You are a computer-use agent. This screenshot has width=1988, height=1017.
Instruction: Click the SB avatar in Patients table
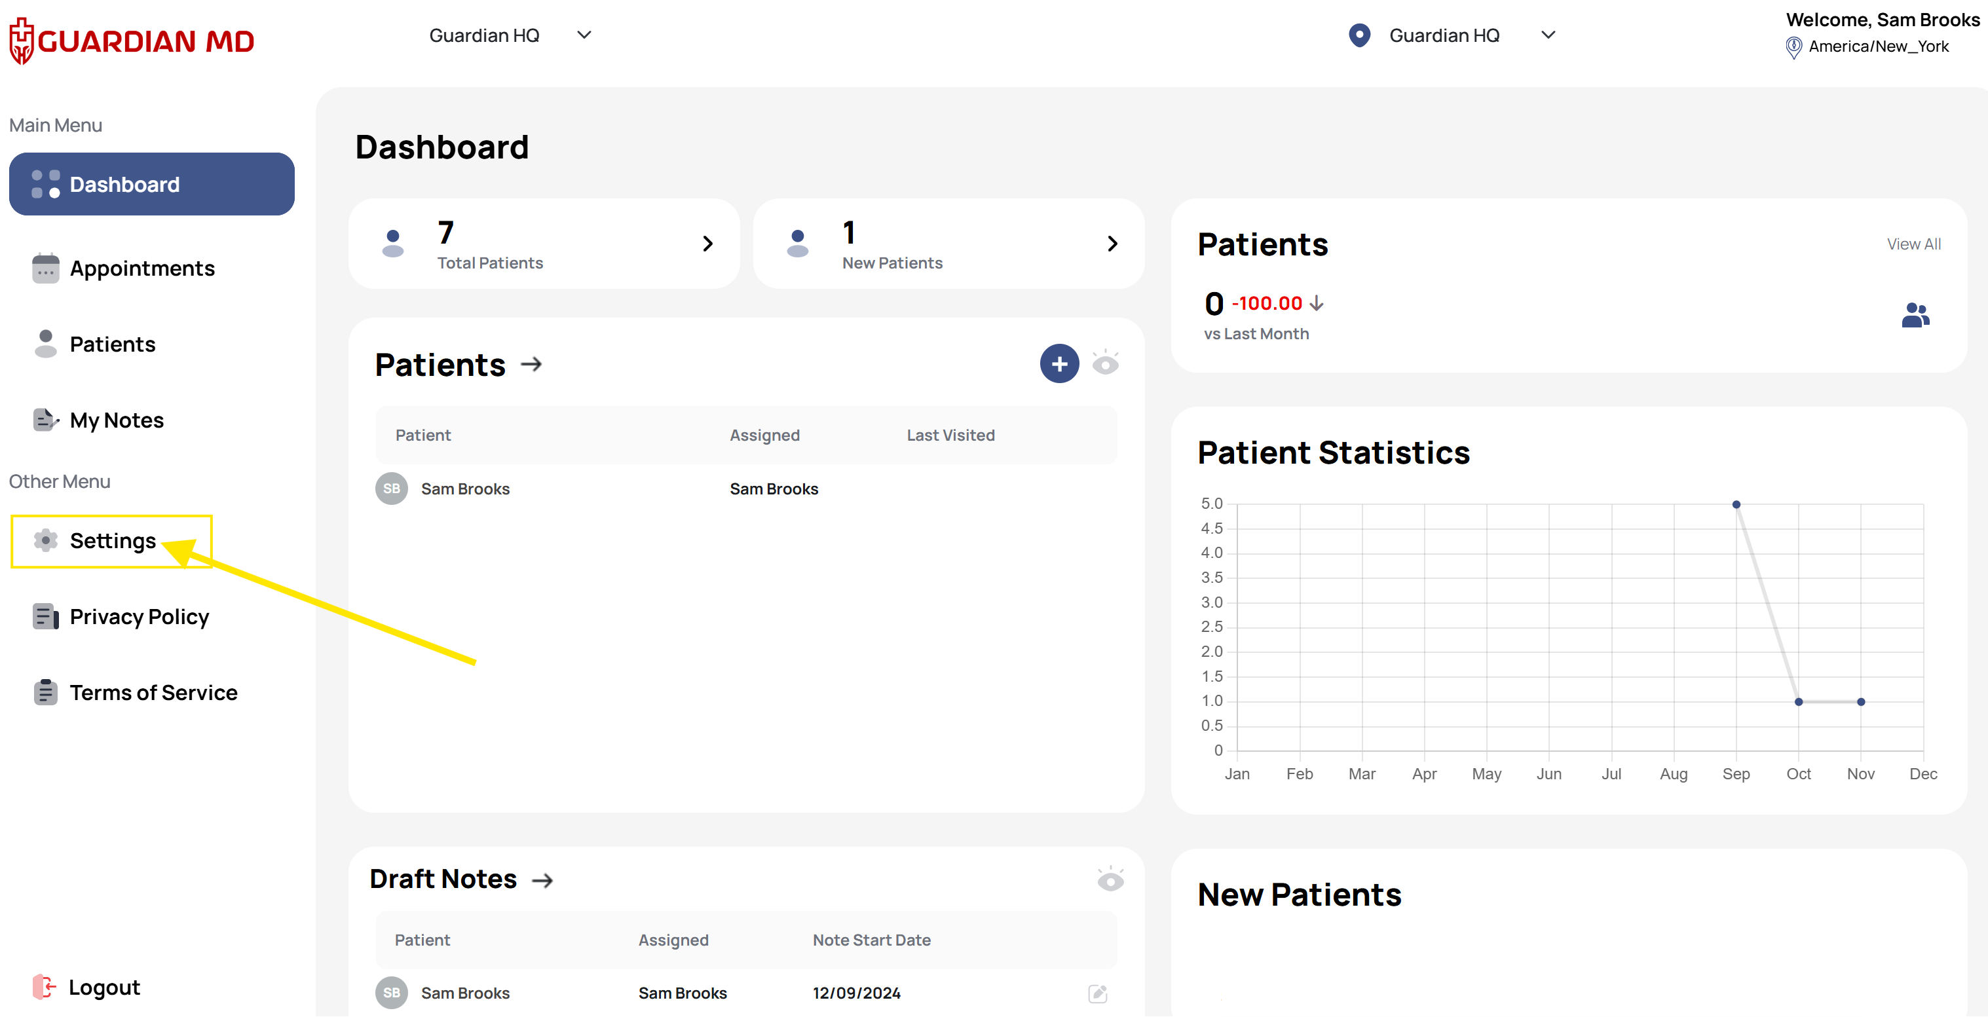[x=391, y=489]
